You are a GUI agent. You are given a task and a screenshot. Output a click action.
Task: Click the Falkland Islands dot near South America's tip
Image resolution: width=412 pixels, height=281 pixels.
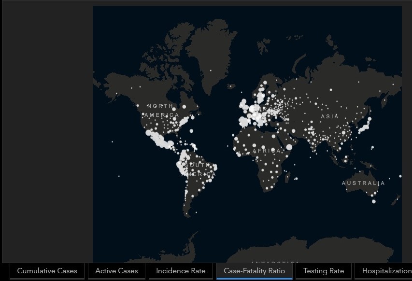click(196, 212)
